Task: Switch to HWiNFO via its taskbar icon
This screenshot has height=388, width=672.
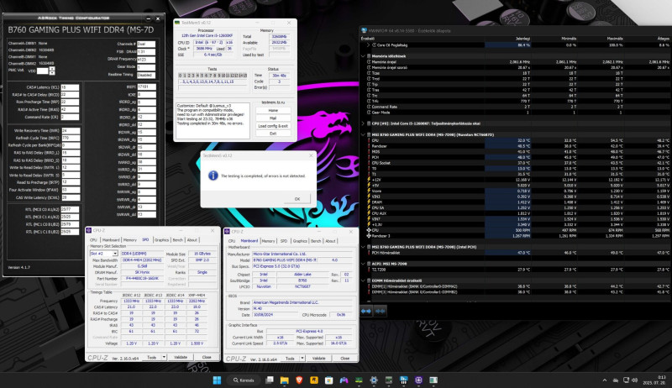Action: (x=403, y=380)
